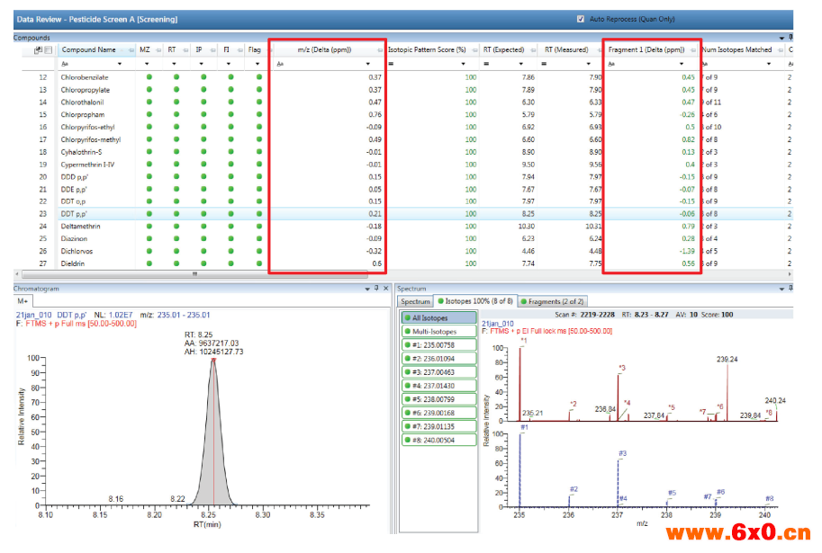
Task: Open the Chromatogram panel options arrow
Action: point(367,289)
